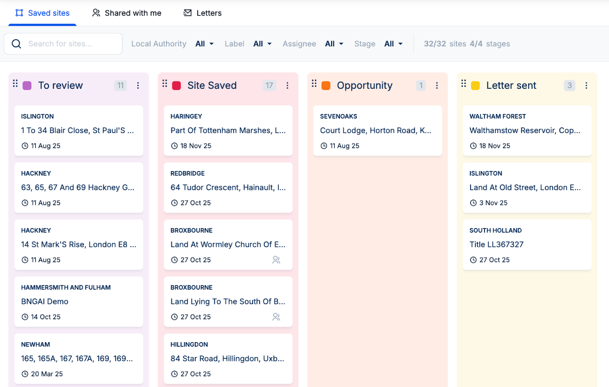609x387 pixels.
Task: Open the Local Authority filter dropdown
Action: pos(204,44)
